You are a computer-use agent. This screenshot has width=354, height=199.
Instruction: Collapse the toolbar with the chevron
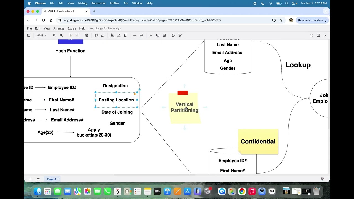pyautogui.click(x=325, y=35)
